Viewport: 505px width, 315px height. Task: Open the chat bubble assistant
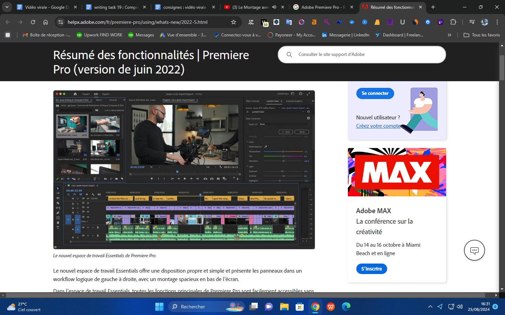point(474,250)
